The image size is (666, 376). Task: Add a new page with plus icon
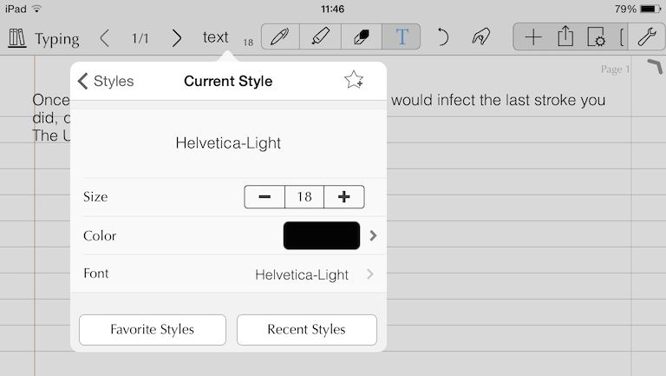click(533, 37)
